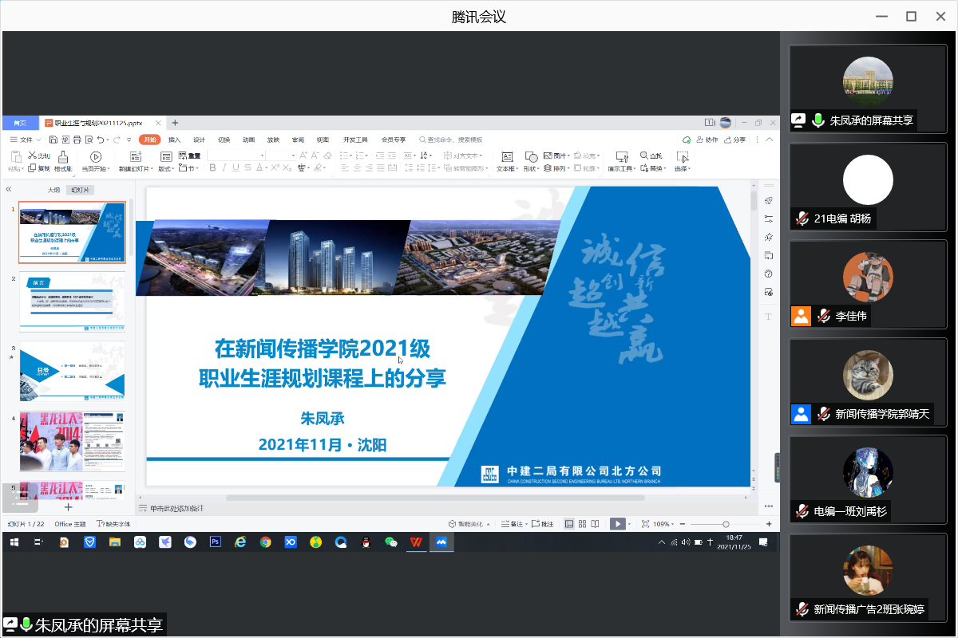Open Photoshop from the Windows taskbar
958x638 pixels.
pos(215,542)
